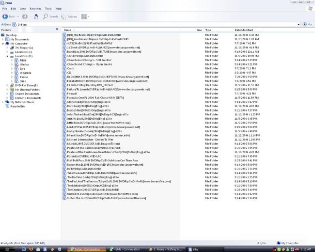Image resolution: width=315 pixels, height=252 pixels.
Task: Go up one folder level icon
Action: [36, 16]
